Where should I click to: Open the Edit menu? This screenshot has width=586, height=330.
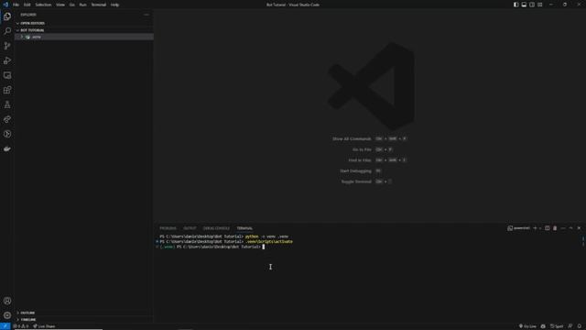(27, 5)
